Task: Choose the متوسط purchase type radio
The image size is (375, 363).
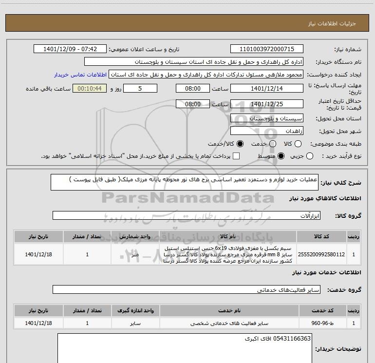Action: point(281,156)
